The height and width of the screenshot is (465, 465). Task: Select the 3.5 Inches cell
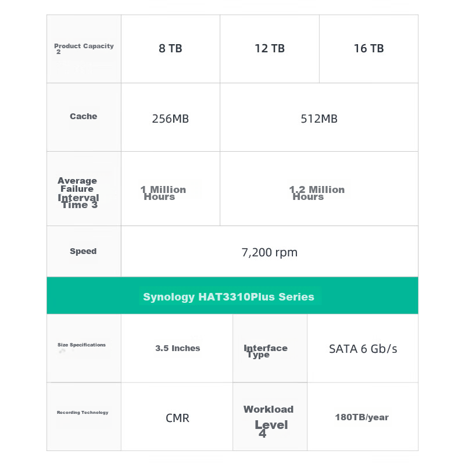pos(177,348)
